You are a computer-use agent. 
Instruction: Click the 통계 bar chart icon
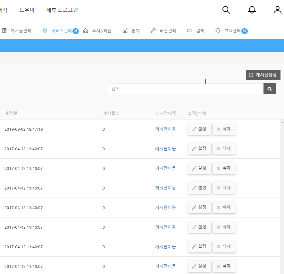[x=125, y=31]
